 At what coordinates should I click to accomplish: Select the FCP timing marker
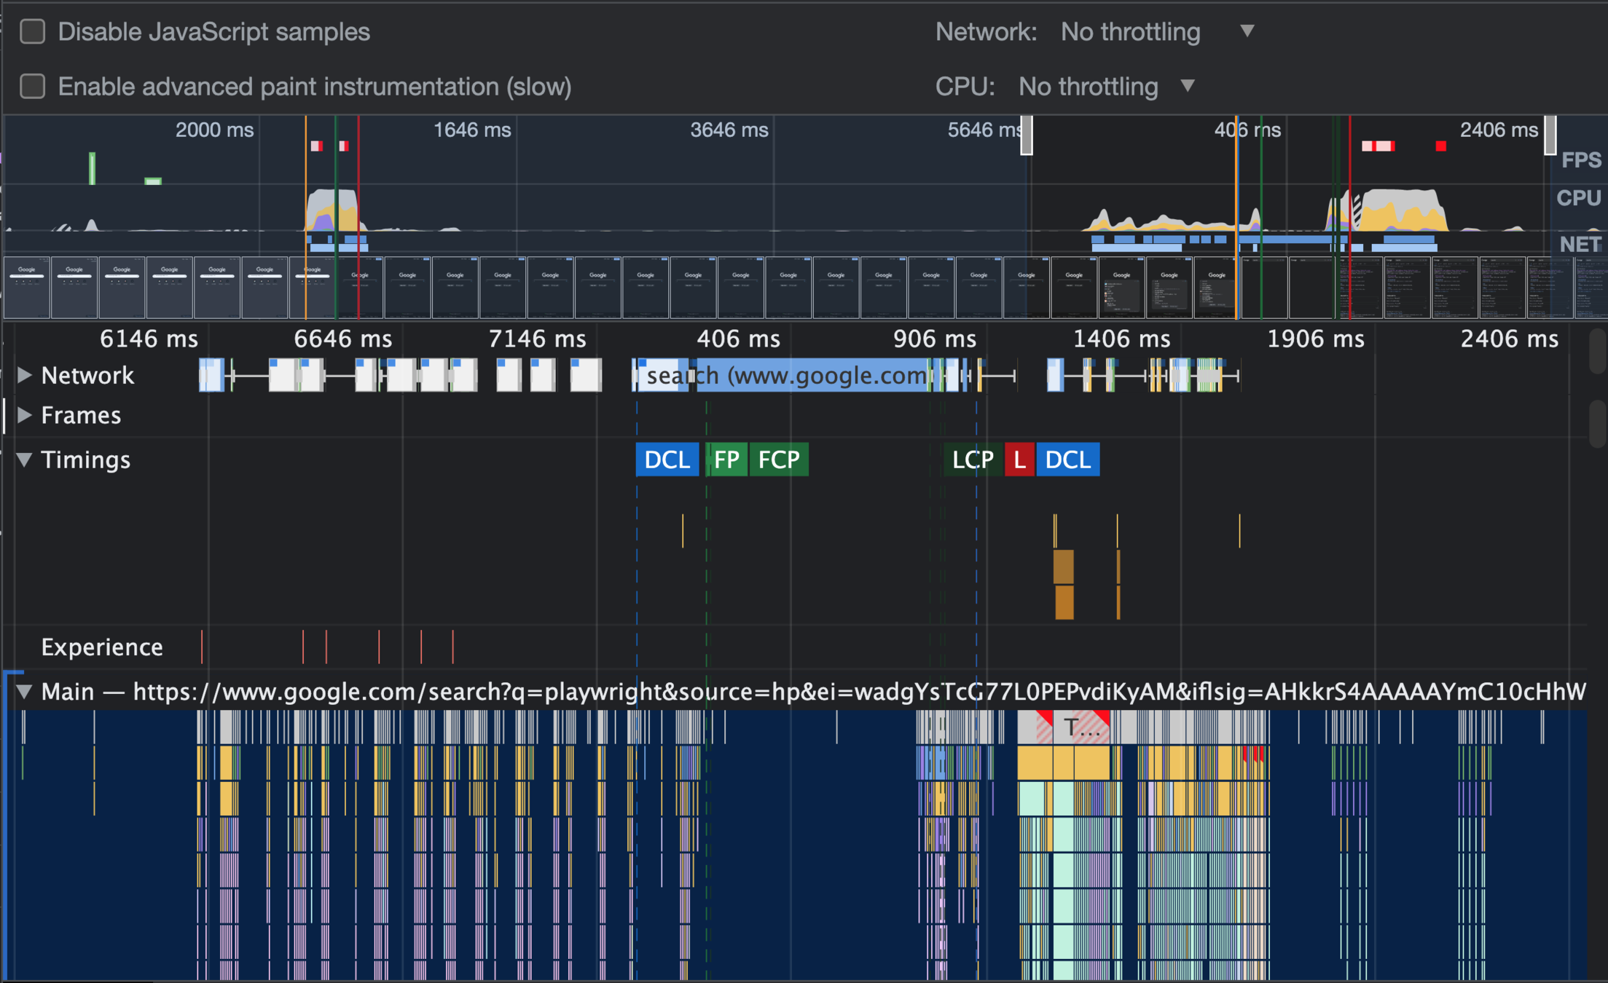779,459
